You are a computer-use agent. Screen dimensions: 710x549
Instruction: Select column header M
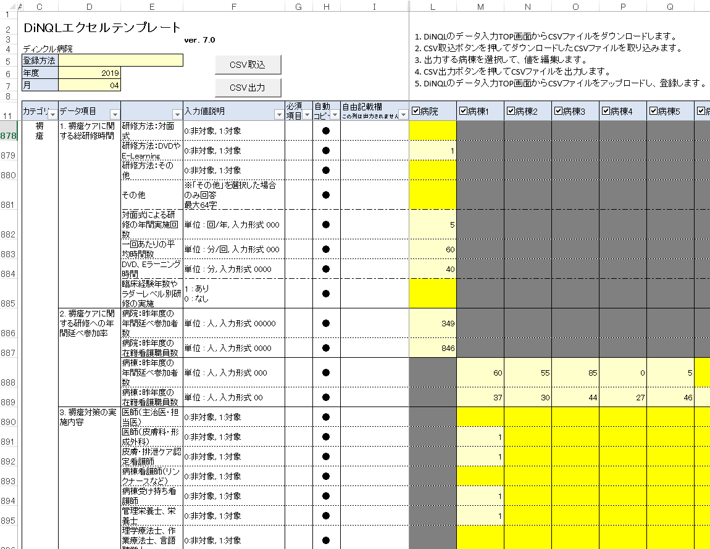coord(480,6)
